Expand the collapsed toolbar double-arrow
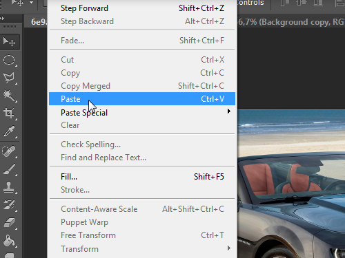 point(2,18)
